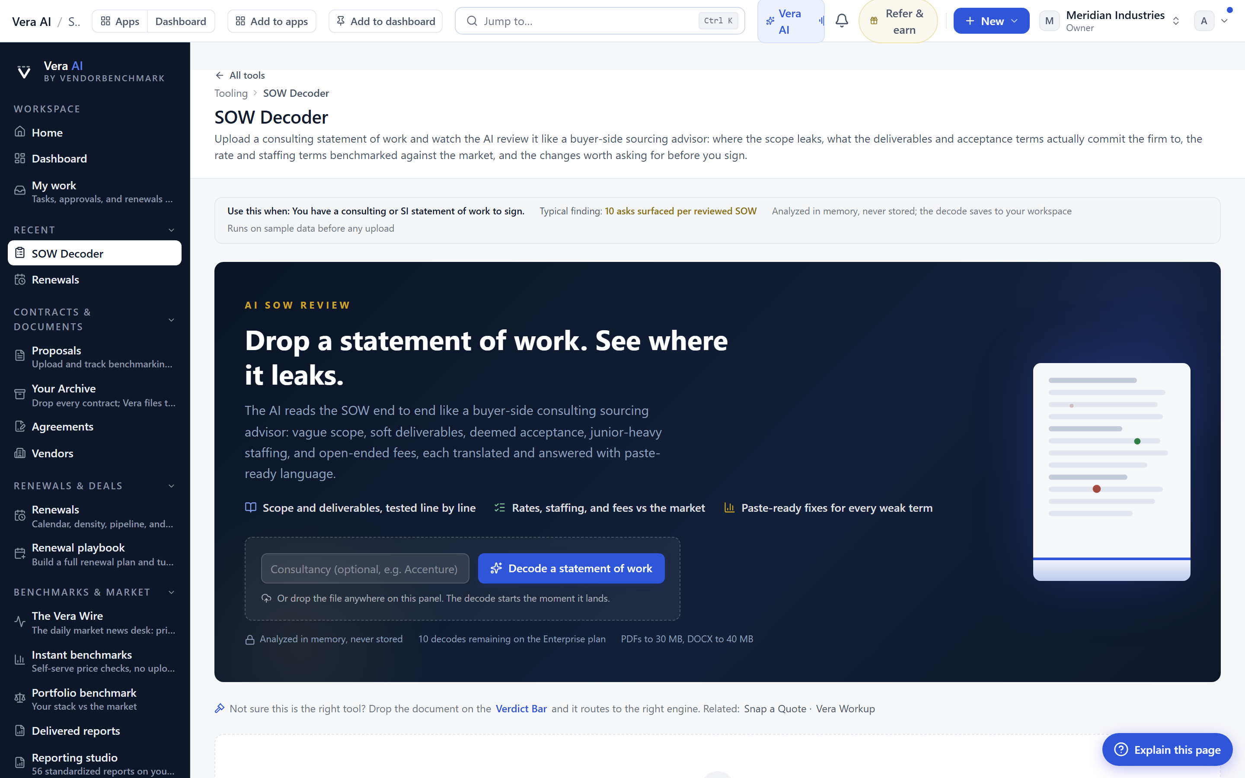Click the book icon for Scope and deliverables
Viewport: 1245px width, 778px height.
pos(251,507)
